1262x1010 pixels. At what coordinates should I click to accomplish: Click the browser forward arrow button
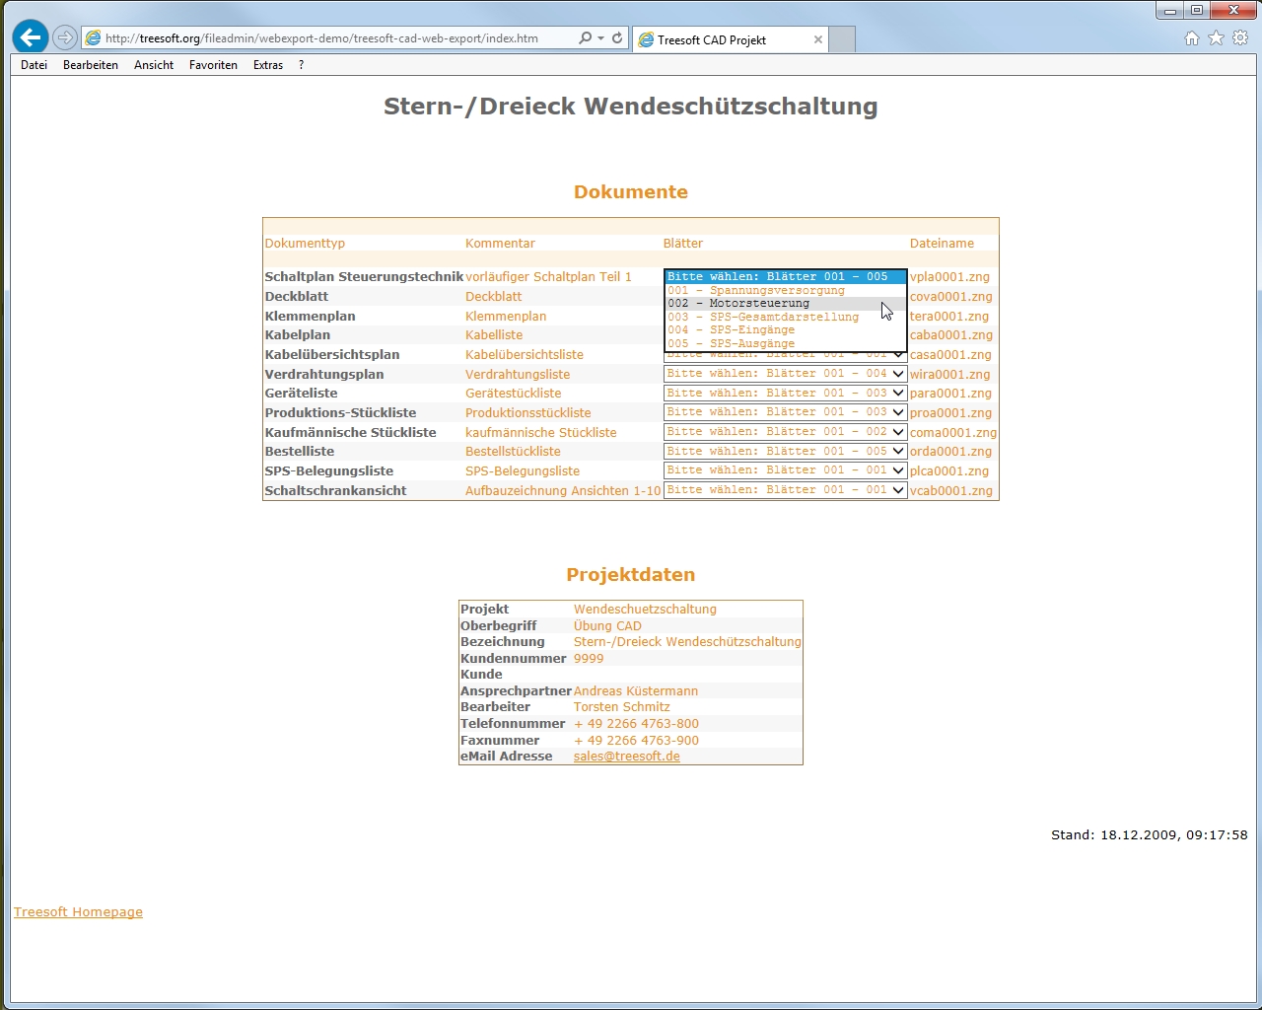pos(65,37)
